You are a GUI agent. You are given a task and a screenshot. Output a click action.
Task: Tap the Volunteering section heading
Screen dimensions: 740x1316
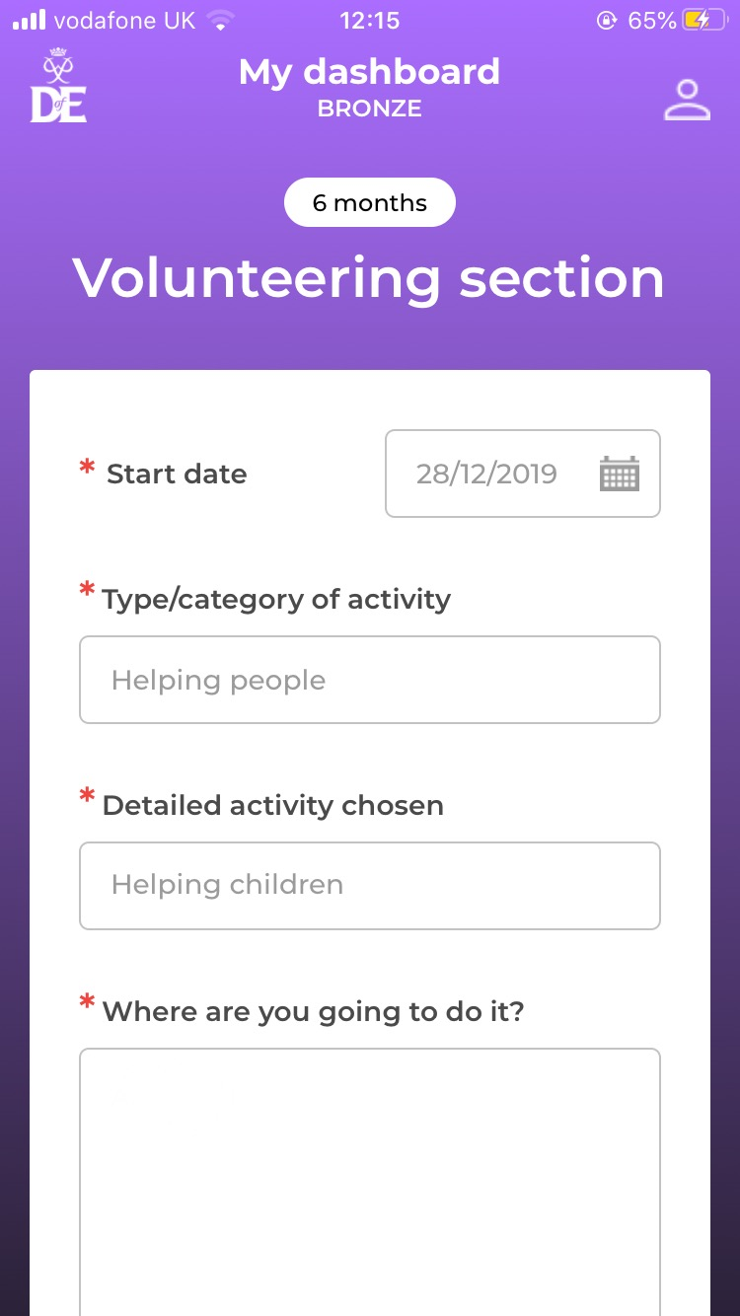click(x=369, y=277)
